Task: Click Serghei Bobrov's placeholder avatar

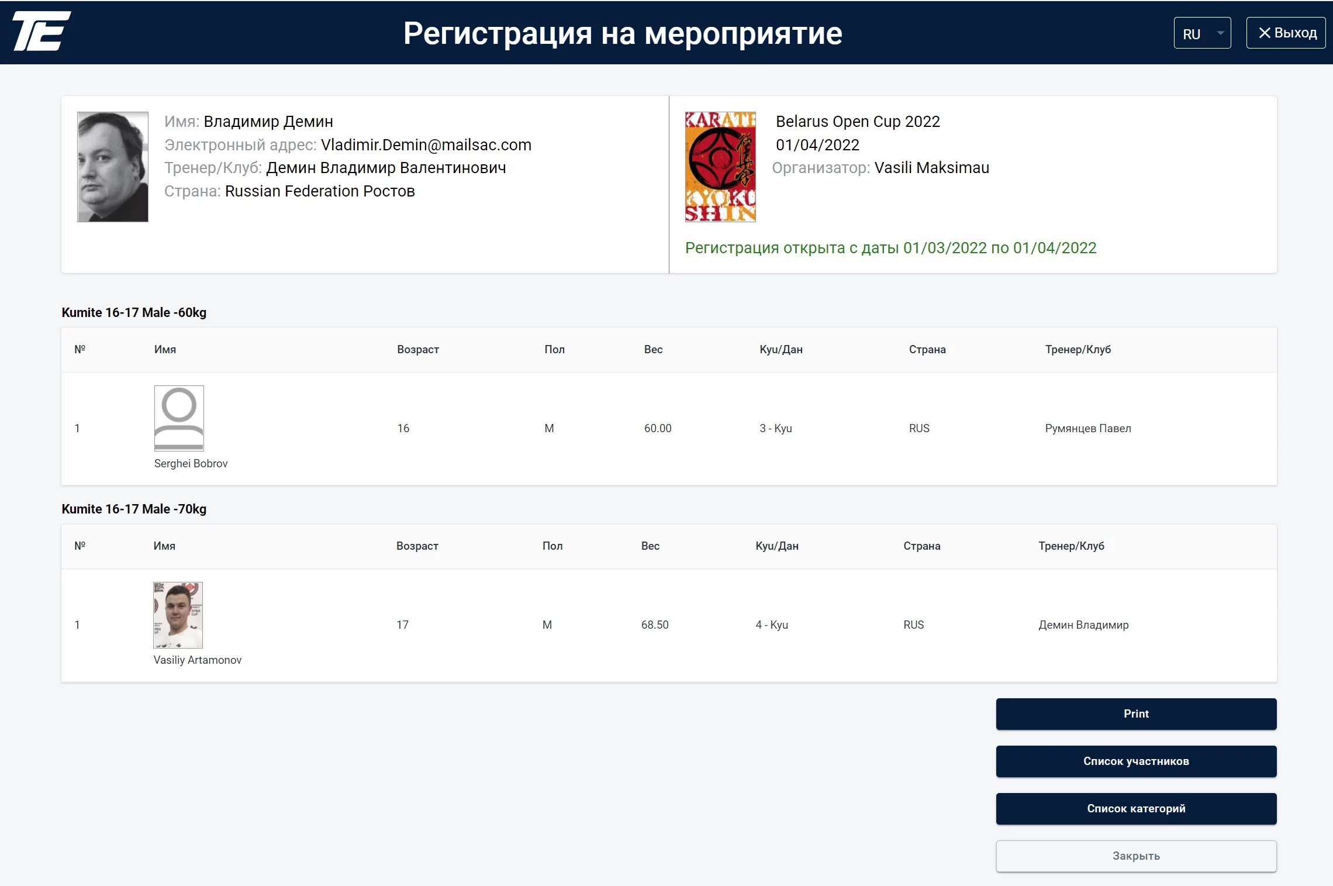Action: coord(179,418)
